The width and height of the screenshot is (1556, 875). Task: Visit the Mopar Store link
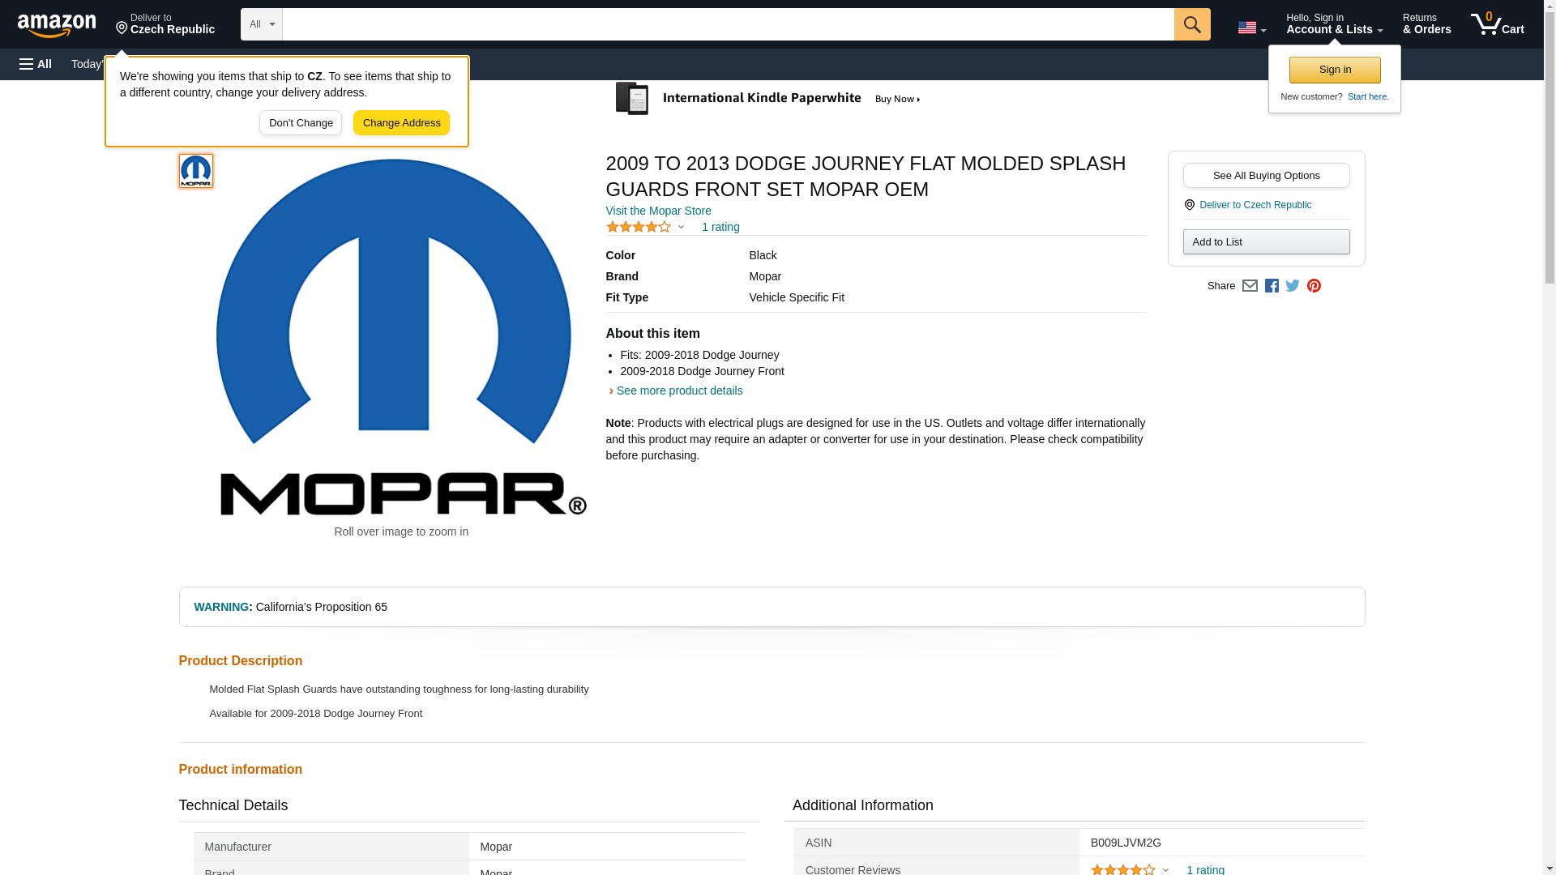(658, 211)
